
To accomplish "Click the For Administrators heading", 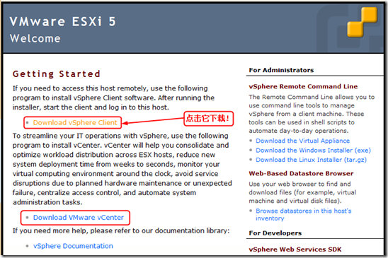I will (x=281, y=70).
